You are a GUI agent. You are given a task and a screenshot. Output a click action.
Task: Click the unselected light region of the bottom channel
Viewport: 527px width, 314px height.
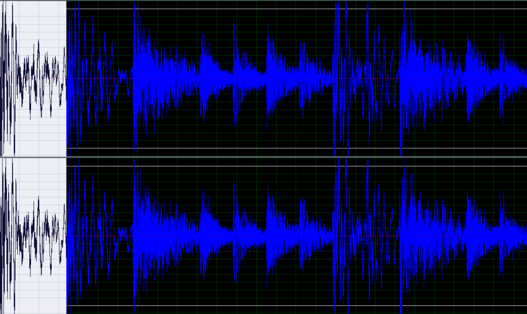tap(33, 236)
